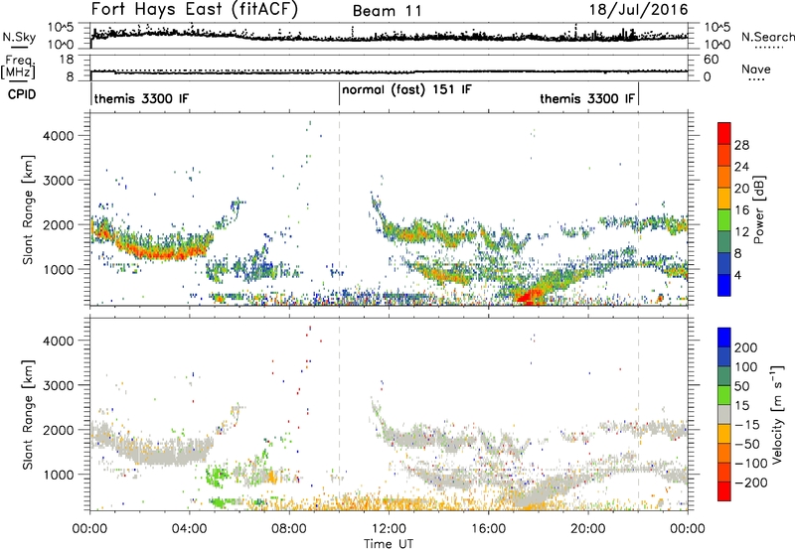
Task: Click the "3000" tick in the velocity panel
Action: [x=59, y=385]
